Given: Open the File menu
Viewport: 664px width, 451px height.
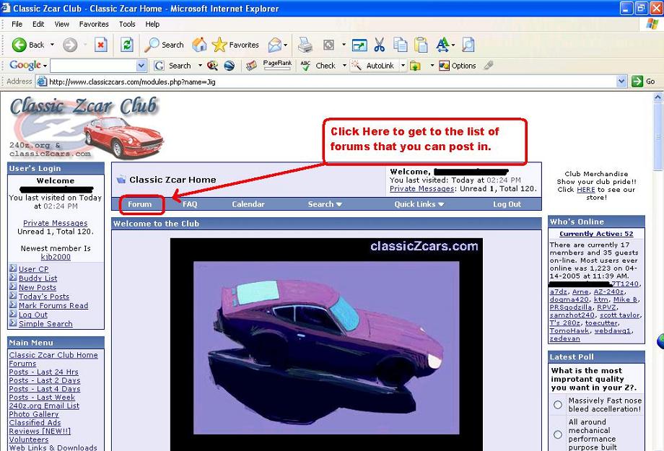Looking at the screenshot, I should point(17,24).
